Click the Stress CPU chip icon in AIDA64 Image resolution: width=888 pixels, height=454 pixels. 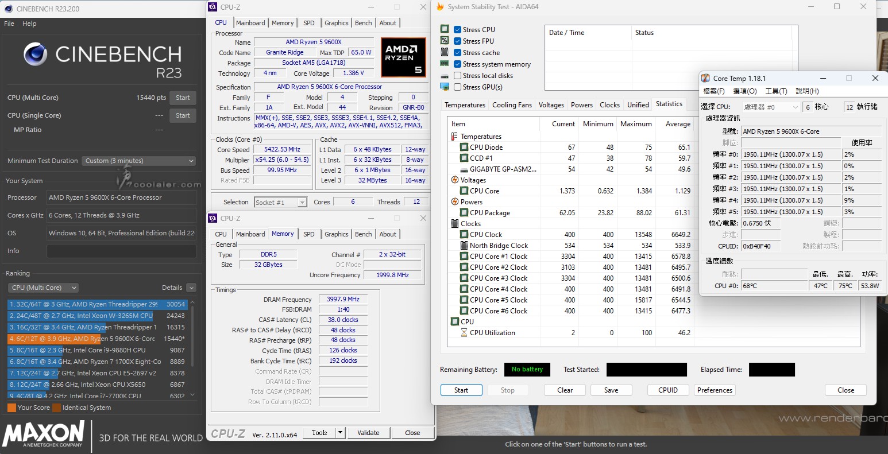click(x=445, y=29)
